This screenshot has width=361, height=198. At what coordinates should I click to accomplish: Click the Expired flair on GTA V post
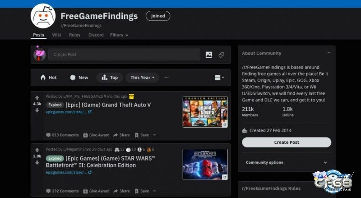55,105
